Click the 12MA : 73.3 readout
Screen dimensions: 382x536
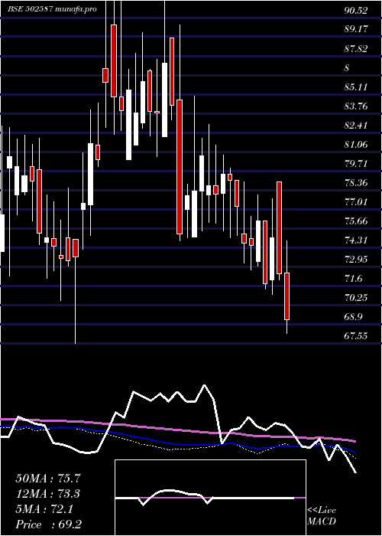tap(48, 494)
